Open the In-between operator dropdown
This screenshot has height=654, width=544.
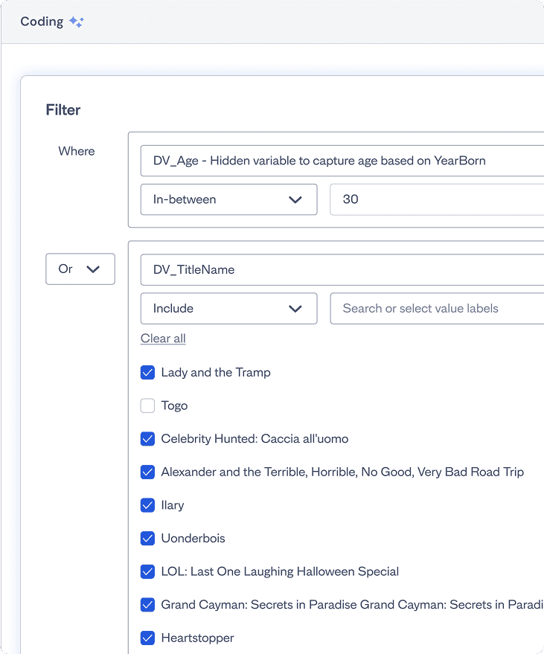228,199
